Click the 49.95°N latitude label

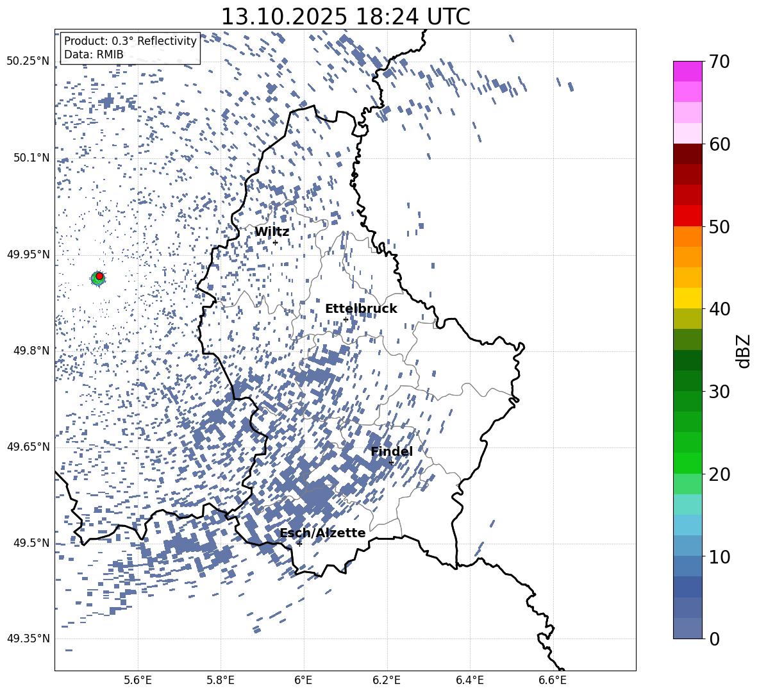coord(28,255)
